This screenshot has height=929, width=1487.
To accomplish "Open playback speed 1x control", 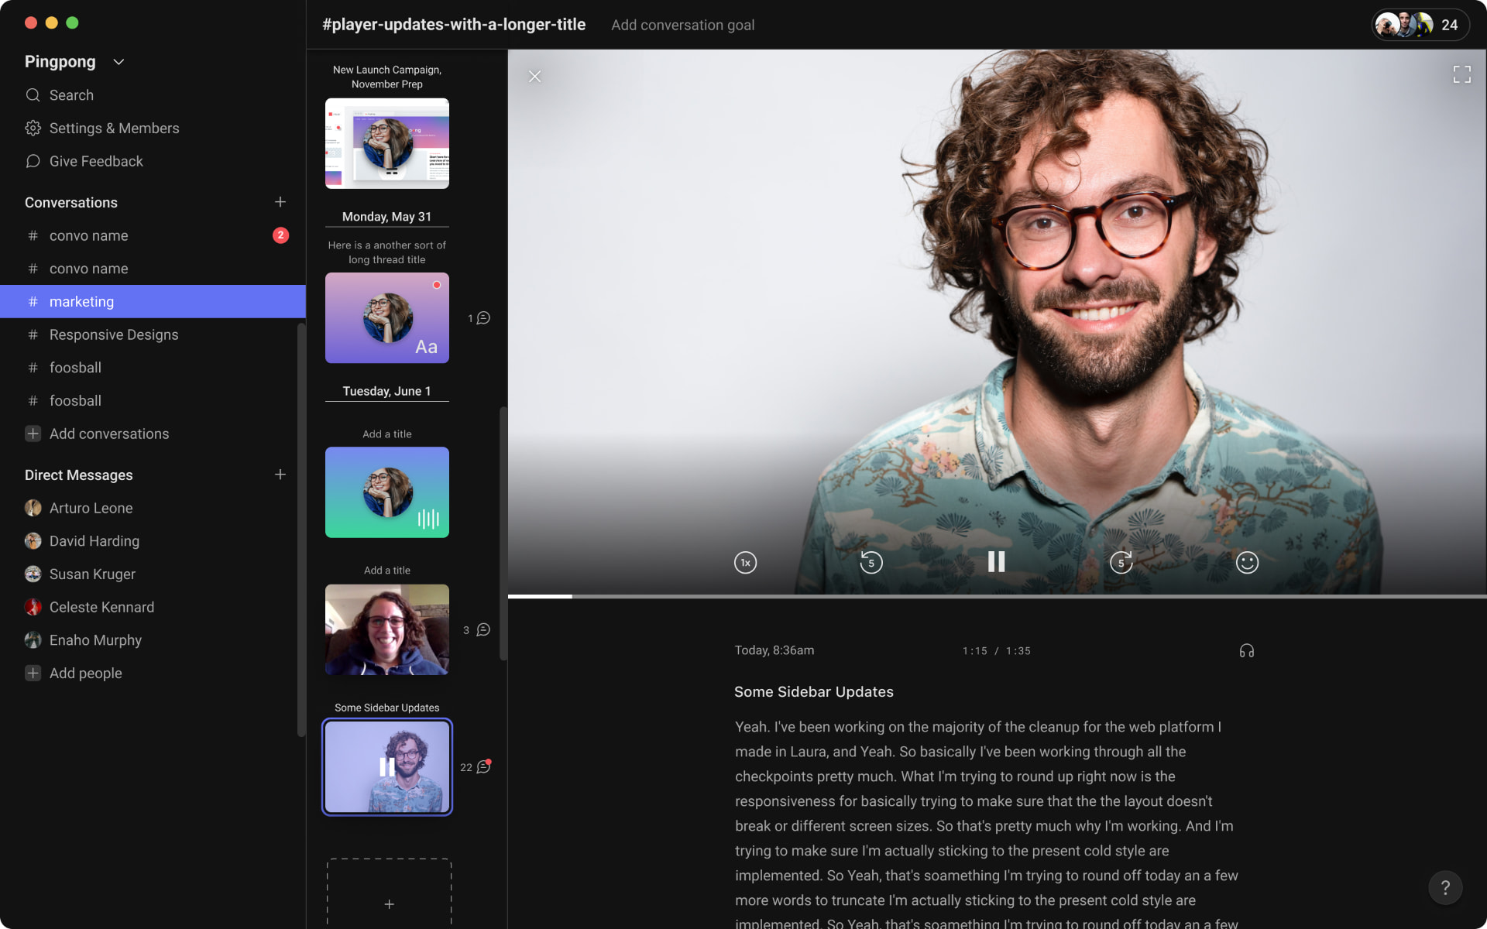I will pos(745,563).
